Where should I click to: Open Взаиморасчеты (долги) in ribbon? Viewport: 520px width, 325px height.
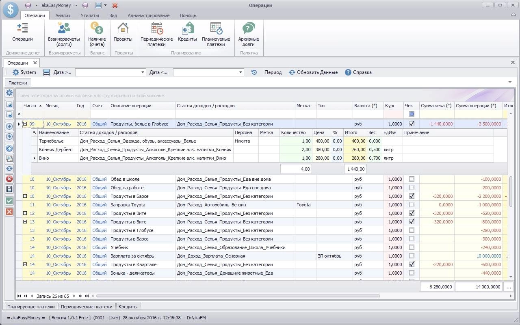pos(64,35)
